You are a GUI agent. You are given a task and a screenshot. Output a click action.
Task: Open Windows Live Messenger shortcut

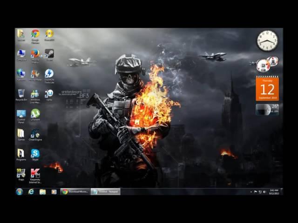(x=35, y=96)
